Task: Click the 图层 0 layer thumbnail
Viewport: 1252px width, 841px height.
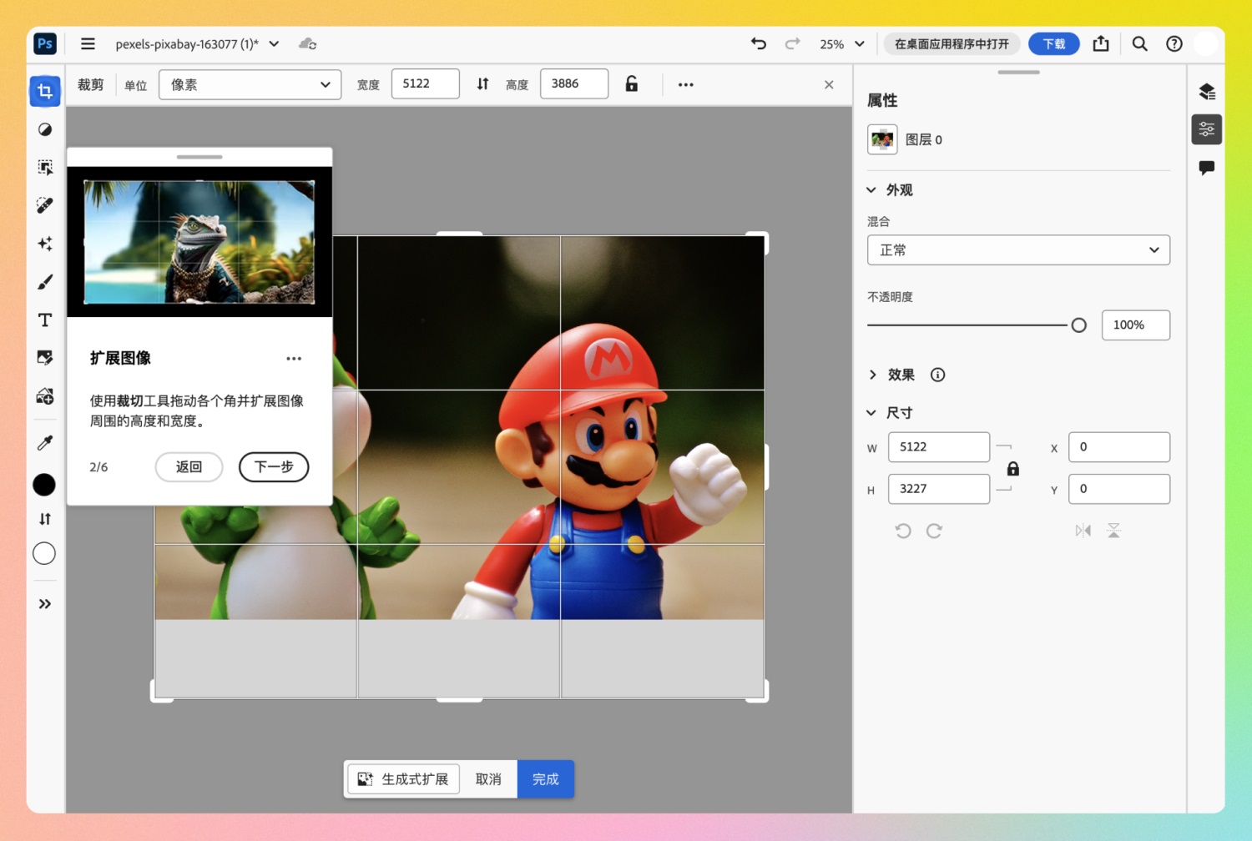Action: [x=882, y=139]
